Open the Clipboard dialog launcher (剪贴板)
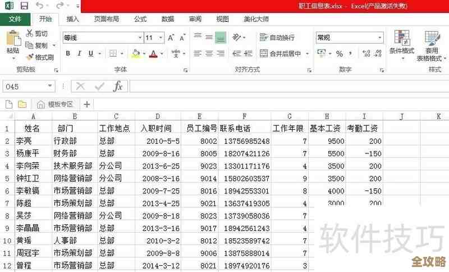 [x=56, y=70]
